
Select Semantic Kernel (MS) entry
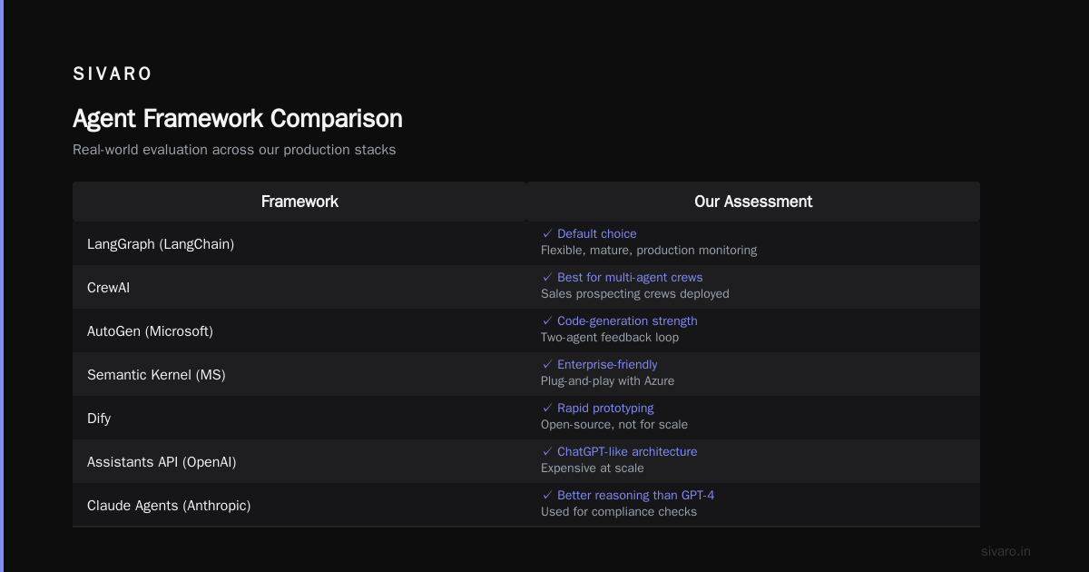pos(156,375)
